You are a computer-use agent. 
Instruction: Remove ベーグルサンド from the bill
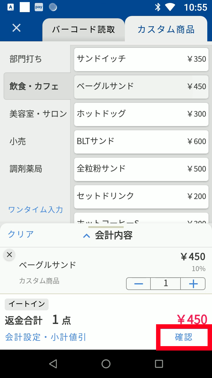coord(9,255)
